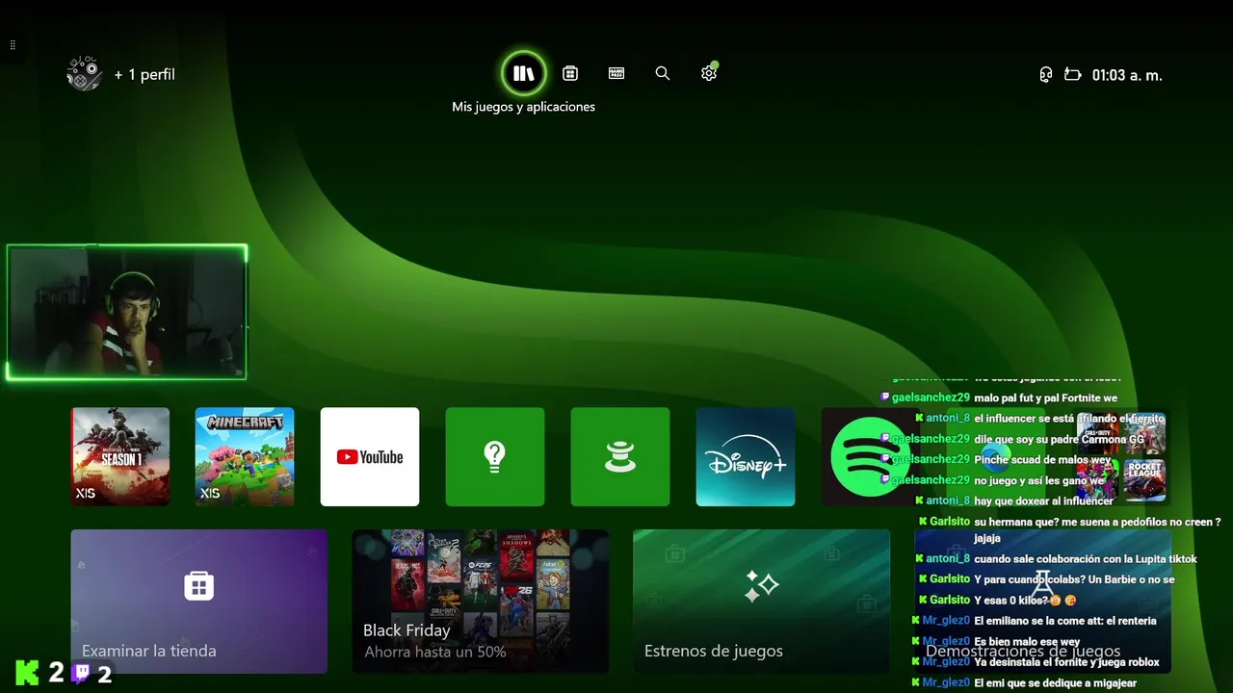Select the '+ 1 perfil' label
The width and height of the screenshot is (1233, 693).
[144, 74]
